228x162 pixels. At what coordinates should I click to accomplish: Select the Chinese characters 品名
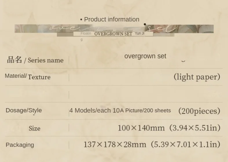coord(14,60)
